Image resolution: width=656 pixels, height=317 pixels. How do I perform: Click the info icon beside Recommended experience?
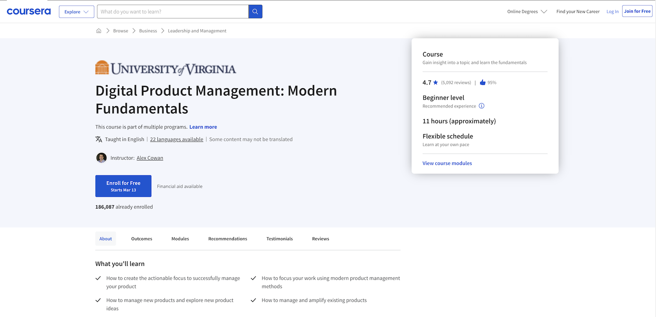point(482,106)
